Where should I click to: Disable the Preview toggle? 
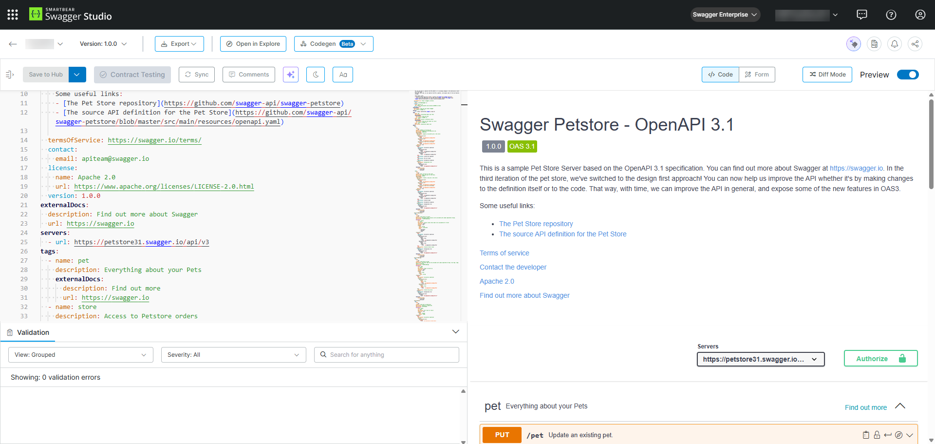(x=908, y=75)
